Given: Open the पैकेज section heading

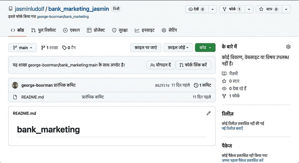Looking at the screenshot, I should pos(227,146).
